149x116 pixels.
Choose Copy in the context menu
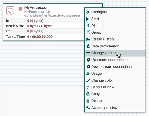pyautogui.click(x=115, y=94)
